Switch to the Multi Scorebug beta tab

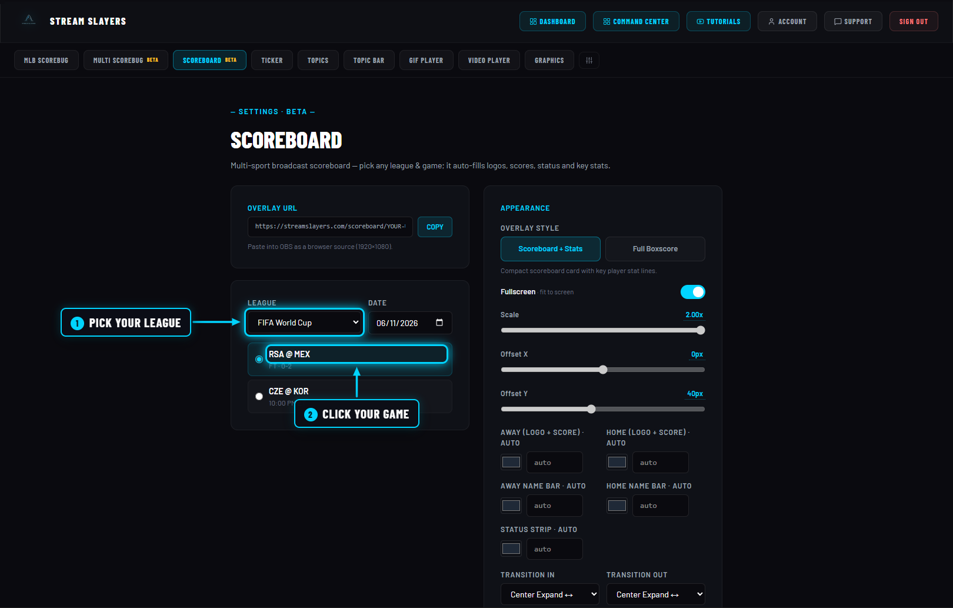[125, 60]
